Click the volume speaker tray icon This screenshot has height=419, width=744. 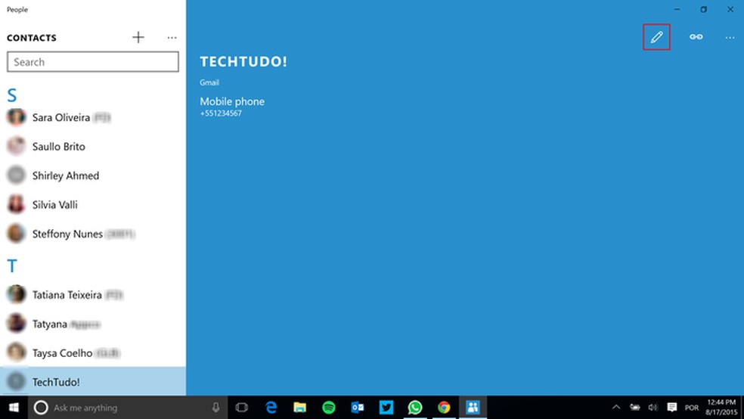click(x=653, y=407)
